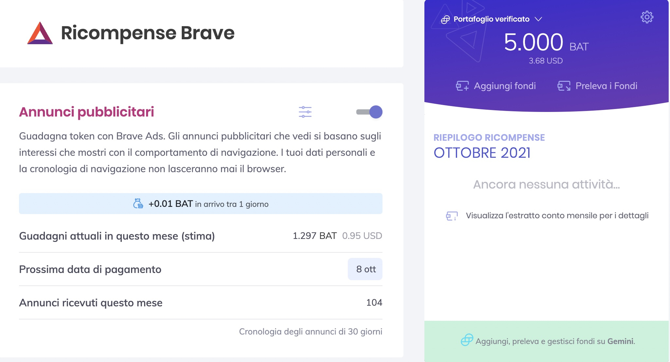Click the globe icon beside Portafoglio verificato
Image resolution: width=670 pixels, height=362 pixels.
[445, 19]
